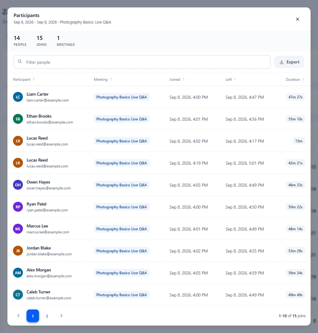Screen dimensions: 318x333
Task: Click left time Sep 8, 2026, 4:59 PM
Action: tap(245, 273)
